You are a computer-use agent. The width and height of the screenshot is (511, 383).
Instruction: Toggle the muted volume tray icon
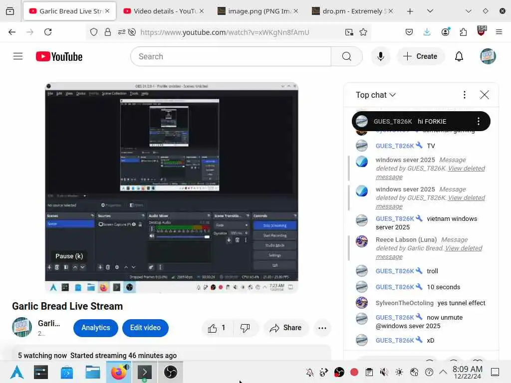point(384,372)
